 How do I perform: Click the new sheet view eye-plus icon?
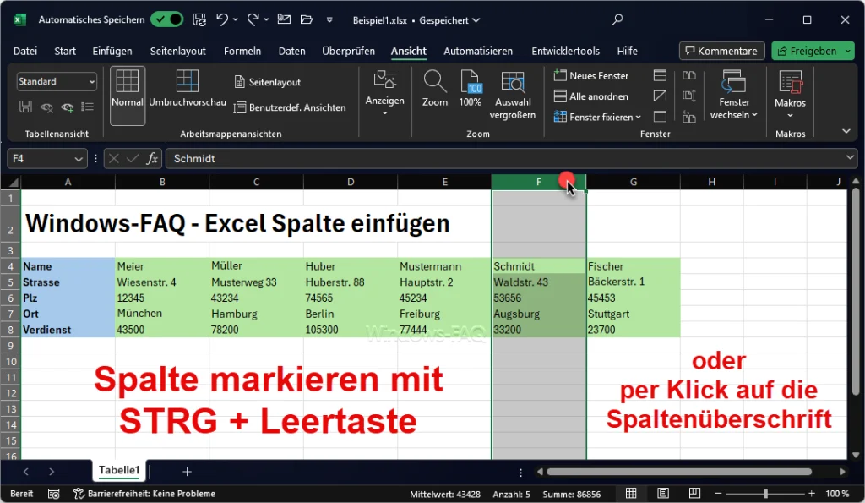68,107
